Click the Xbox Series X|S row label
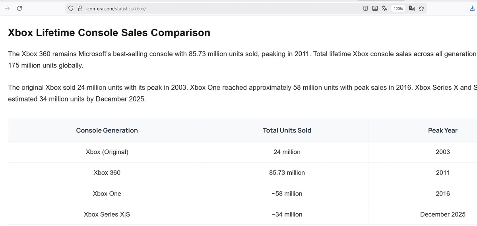The height and width of the screenshot is (226, 477). tap(107, 215)
